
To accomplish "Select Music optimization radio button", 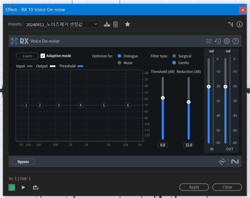I will tap(119, 63).
